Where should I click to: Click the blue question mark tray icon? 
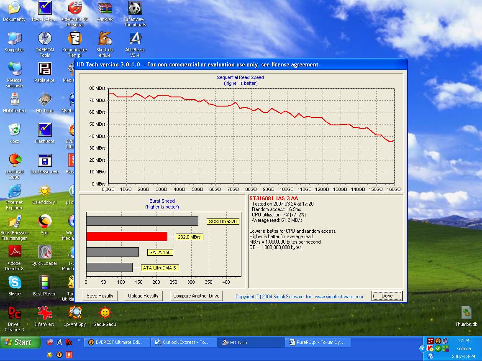431,356
